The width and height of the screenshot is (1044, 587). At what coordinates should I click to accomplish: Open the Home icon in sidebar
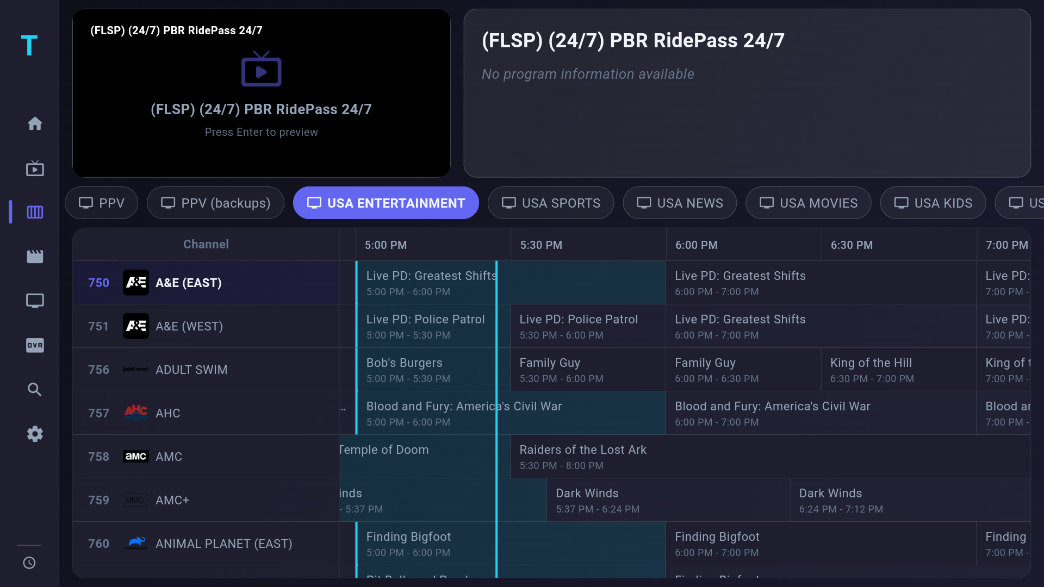click(35, 123)
